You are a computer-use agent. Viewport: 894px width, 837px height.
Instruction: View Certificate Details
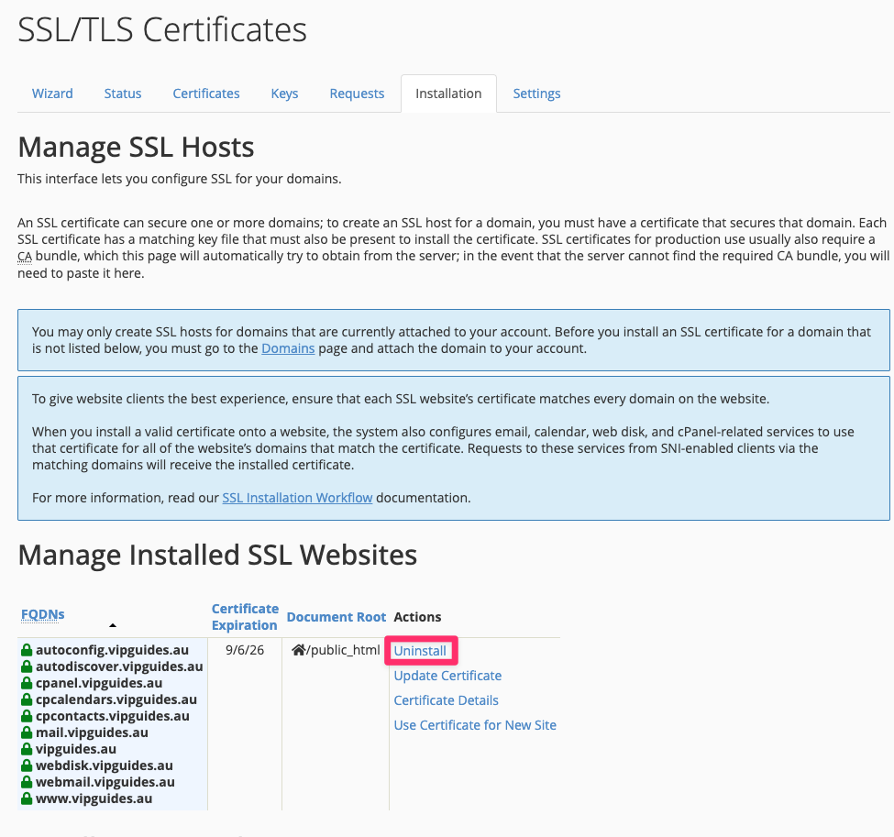[446, 700]
